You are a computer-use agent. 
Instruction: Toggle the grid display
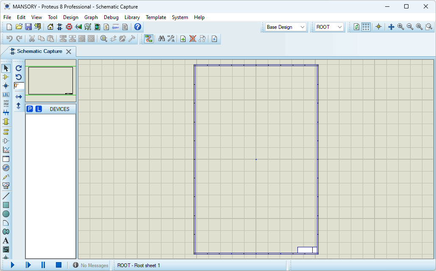(365, 27)
